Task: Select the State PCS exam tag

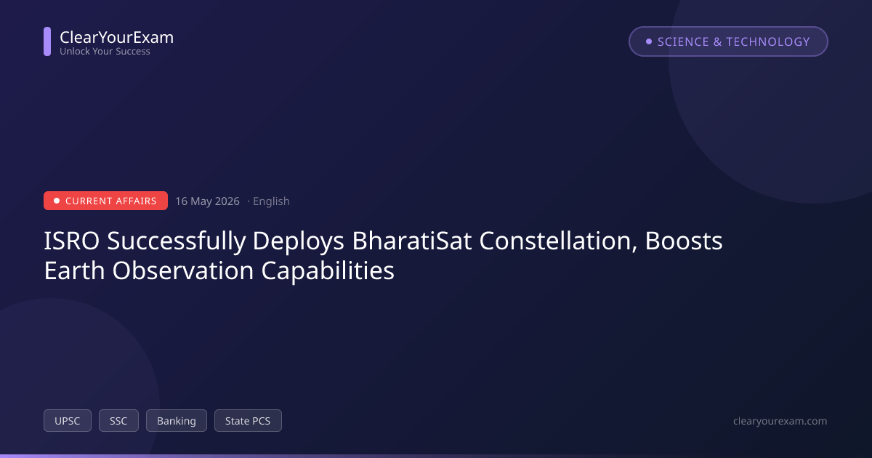Action: click(x=248, y=421)
